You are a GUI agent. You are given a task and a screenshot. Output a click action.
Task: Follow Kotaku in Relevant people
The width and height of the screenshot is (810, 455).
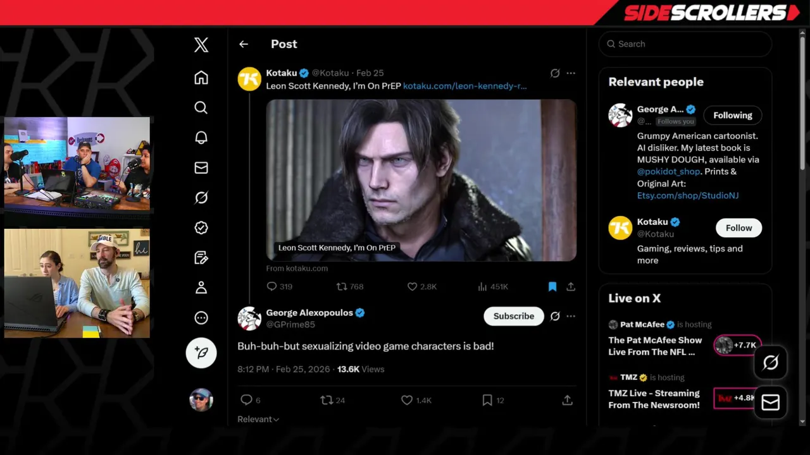click(x=738, y=227)
